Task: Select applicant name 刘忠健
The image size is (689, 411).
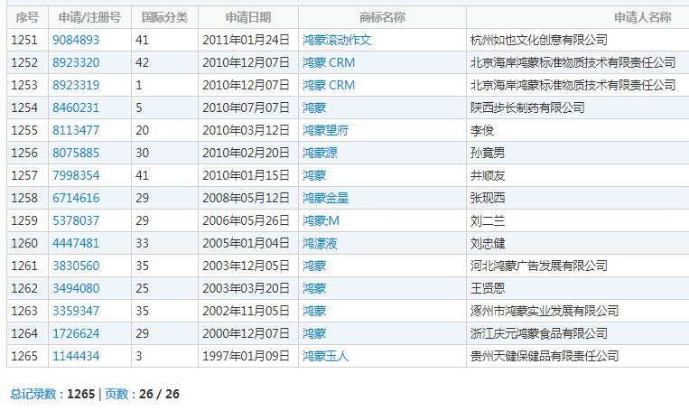Action: tap(488, 243)
